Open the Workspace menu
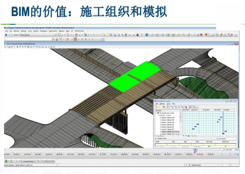Image resolution: width=245 pixels, height=174 pixels. (44, 31)
